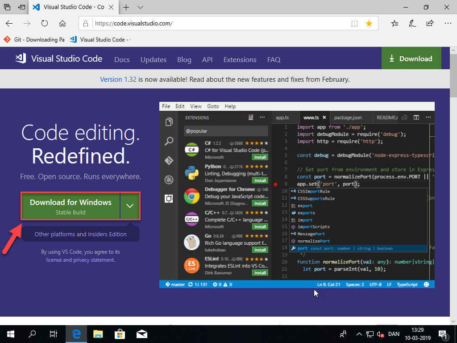Add notes with the pen icon
457x343 pixels.
coord(412,23)
